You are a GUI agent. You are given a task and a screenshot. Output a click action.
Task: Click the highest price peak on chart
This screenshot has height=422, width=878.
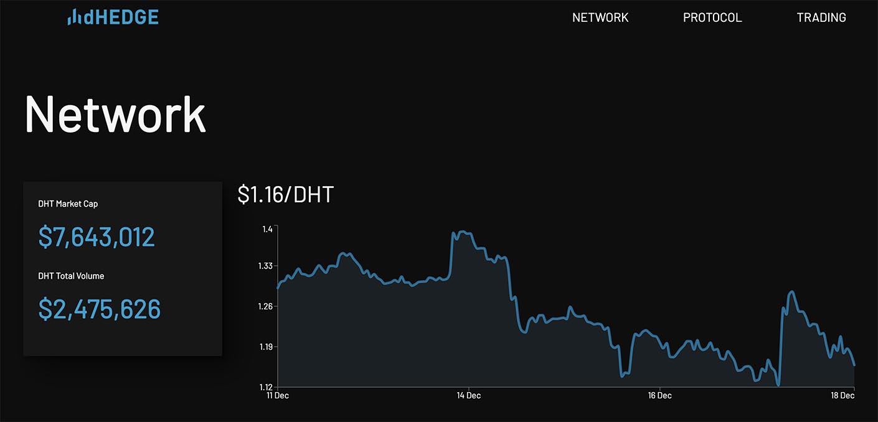[461, 232]
